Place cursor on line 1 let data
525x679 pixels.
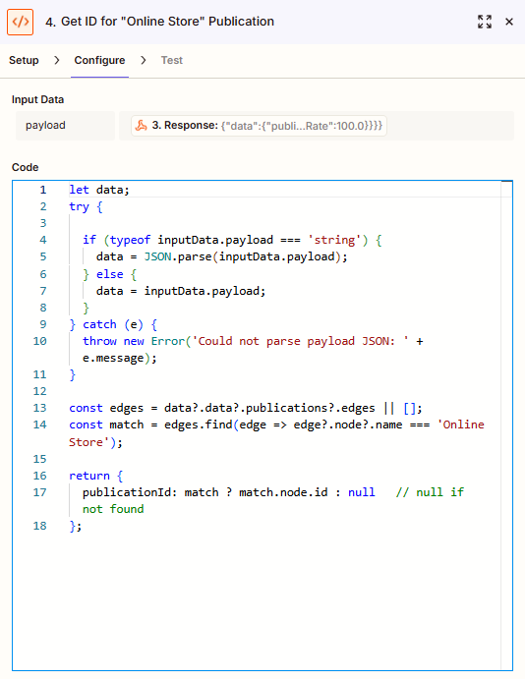tap(99, 190)
